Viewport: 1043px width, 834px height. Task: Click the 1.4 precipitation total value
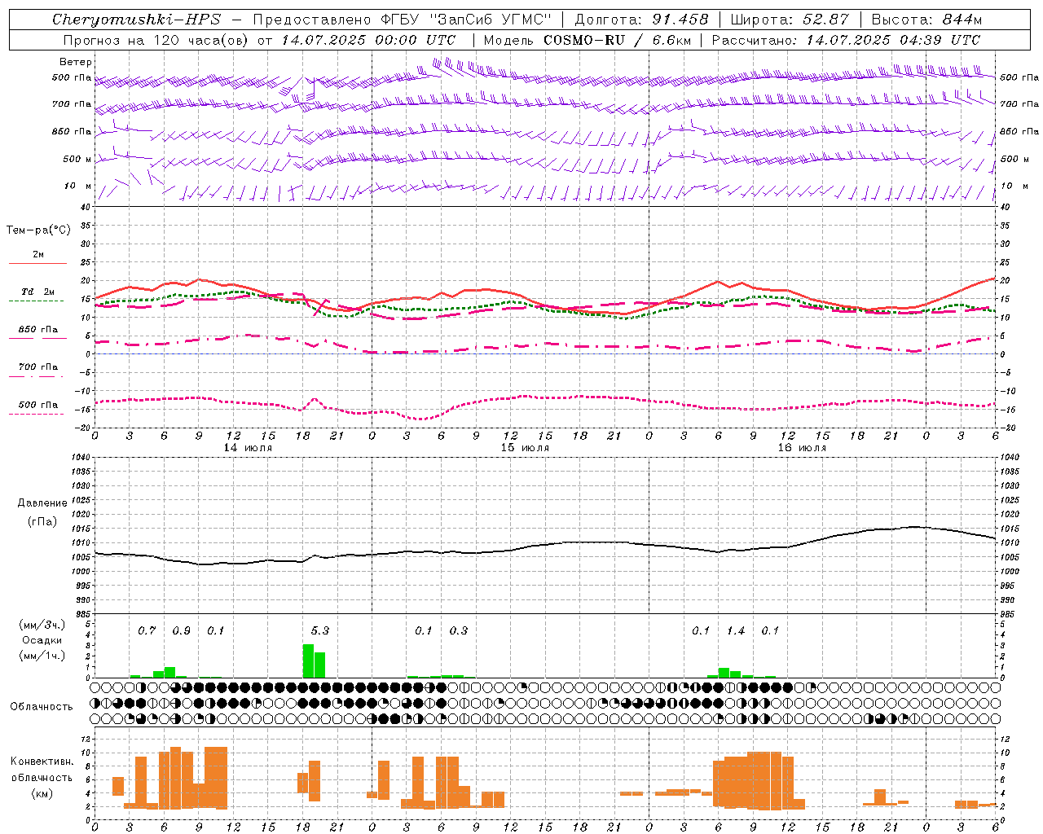[x=736, y=630]
